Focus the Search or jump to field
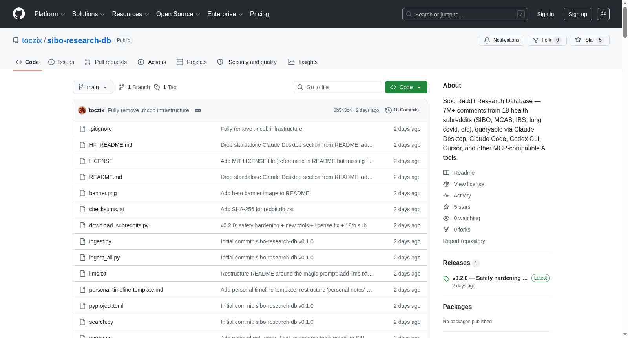 click(465, 14)
